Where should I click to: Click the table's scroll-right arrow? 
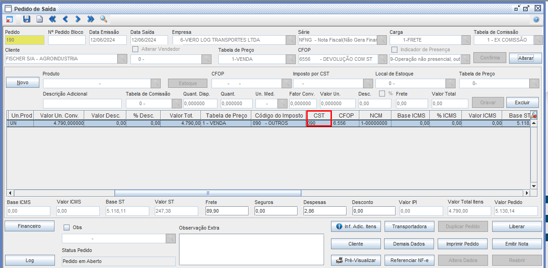pyautogui.click(x=526, y=193)
